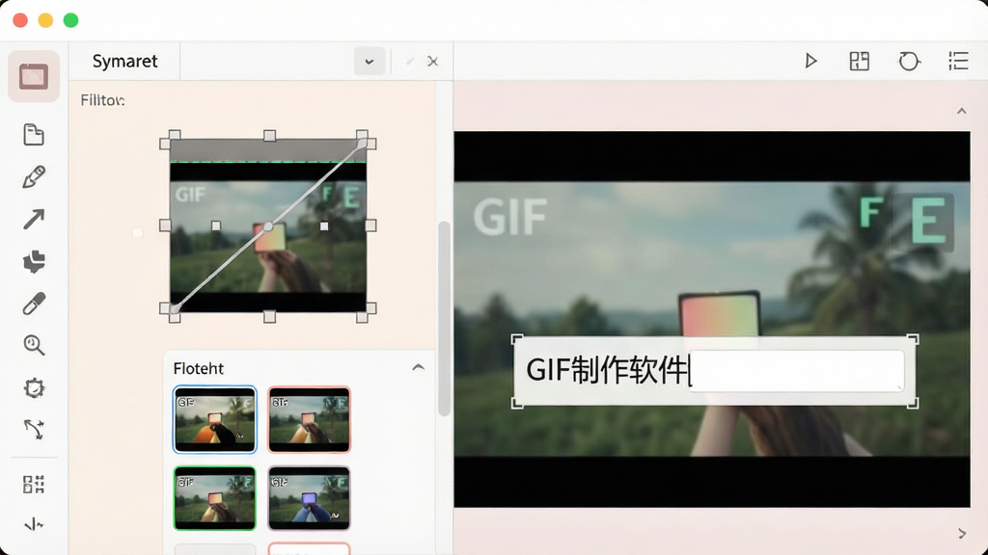Select the pencil edit tool

[34, 177]
